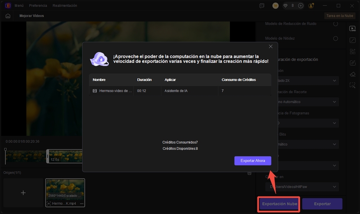The width and height of the screenshot is (360, 214).
Task: Select the Hermo...K.mp4 source thumbnail
Action: (x=65, y=193)
